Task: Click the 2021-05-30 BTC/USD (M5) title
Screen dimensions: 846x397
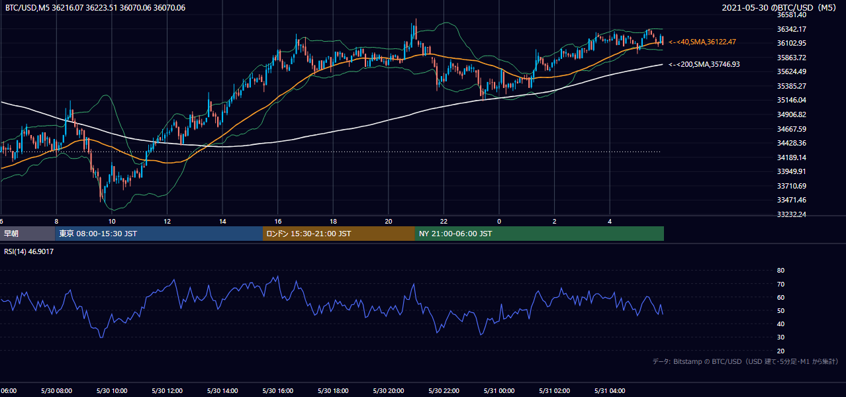Action: click(780, 7)
